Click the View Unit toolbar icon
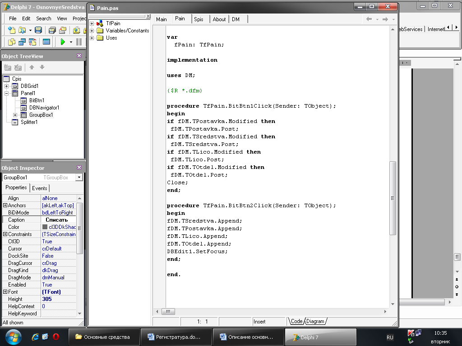This screenshot has width=462, height=346. point(11,42)
